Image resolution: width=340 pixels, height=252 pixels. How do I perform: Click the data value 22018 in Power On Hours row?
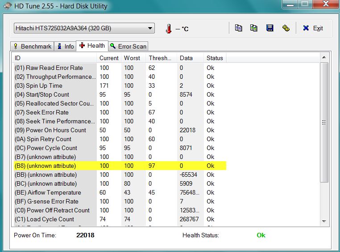[187, 130]
